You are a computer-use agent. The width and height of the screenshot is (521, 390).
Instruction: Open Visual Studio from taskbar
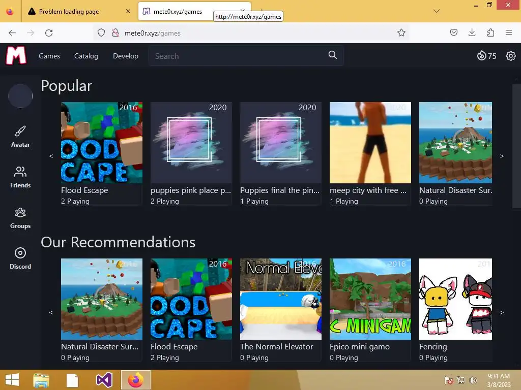point(104,380)
